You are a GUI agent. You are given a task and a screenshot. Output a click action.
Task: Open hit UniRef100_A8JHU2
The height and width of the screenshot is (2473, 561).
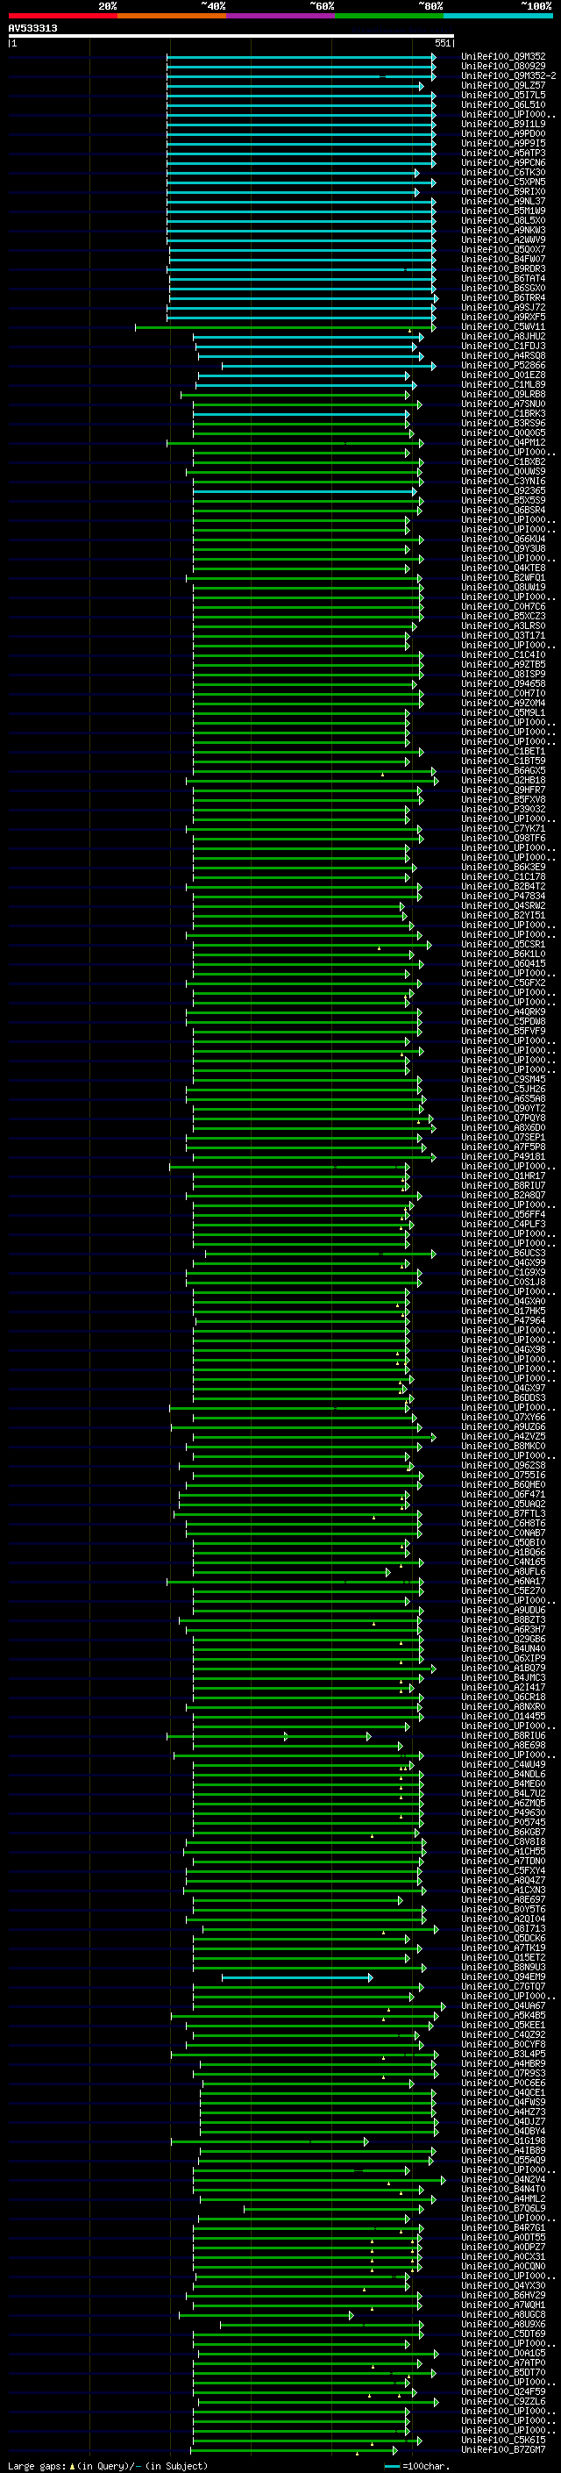coord(503,337)
